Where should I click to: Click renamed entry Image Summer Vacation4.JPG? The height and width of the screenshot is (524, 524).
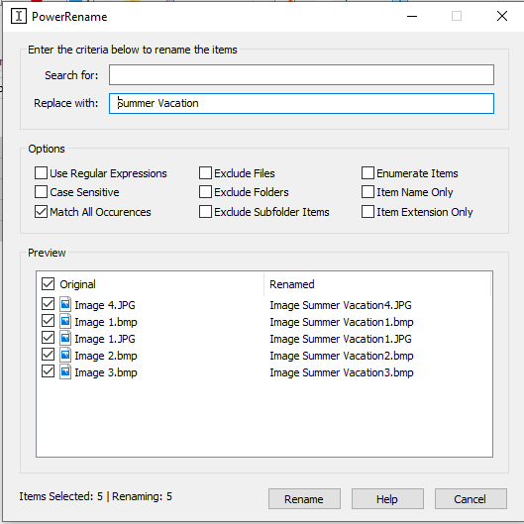point(341,305)
